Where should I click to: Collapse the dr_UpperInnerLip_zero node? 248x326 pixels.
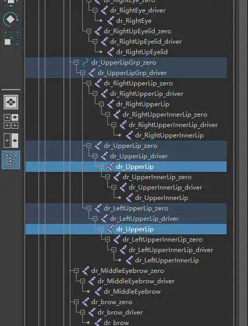click(107, 177)
